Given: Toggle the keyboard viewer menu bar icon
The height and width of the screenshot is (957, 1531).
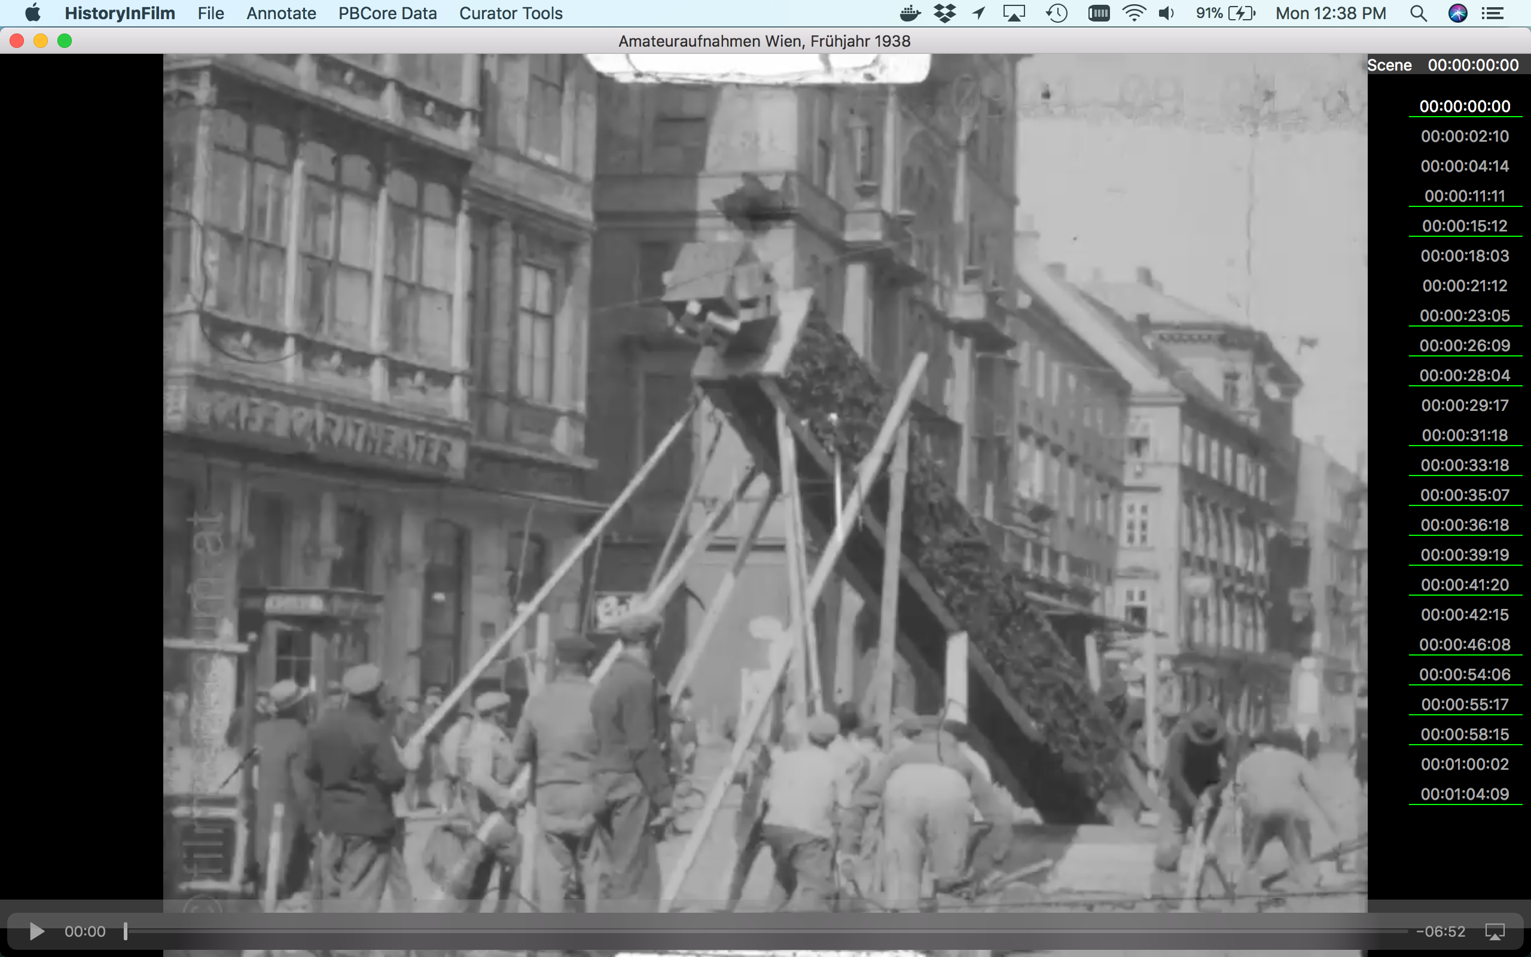Looking at the screenshot, I should pyautogui.click(x=1099, y=13).
